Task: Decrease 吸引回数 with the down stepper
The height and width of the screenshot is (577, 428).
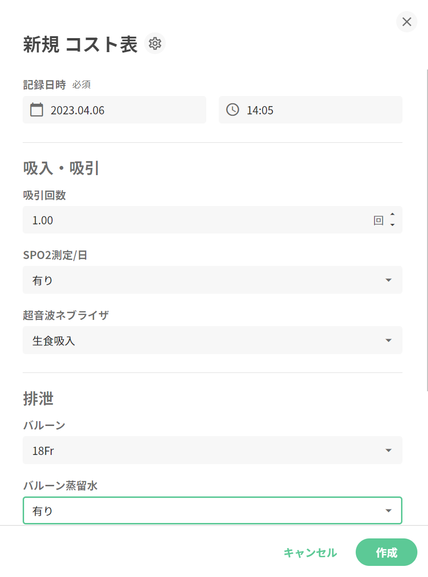Action: coord(392,225)
